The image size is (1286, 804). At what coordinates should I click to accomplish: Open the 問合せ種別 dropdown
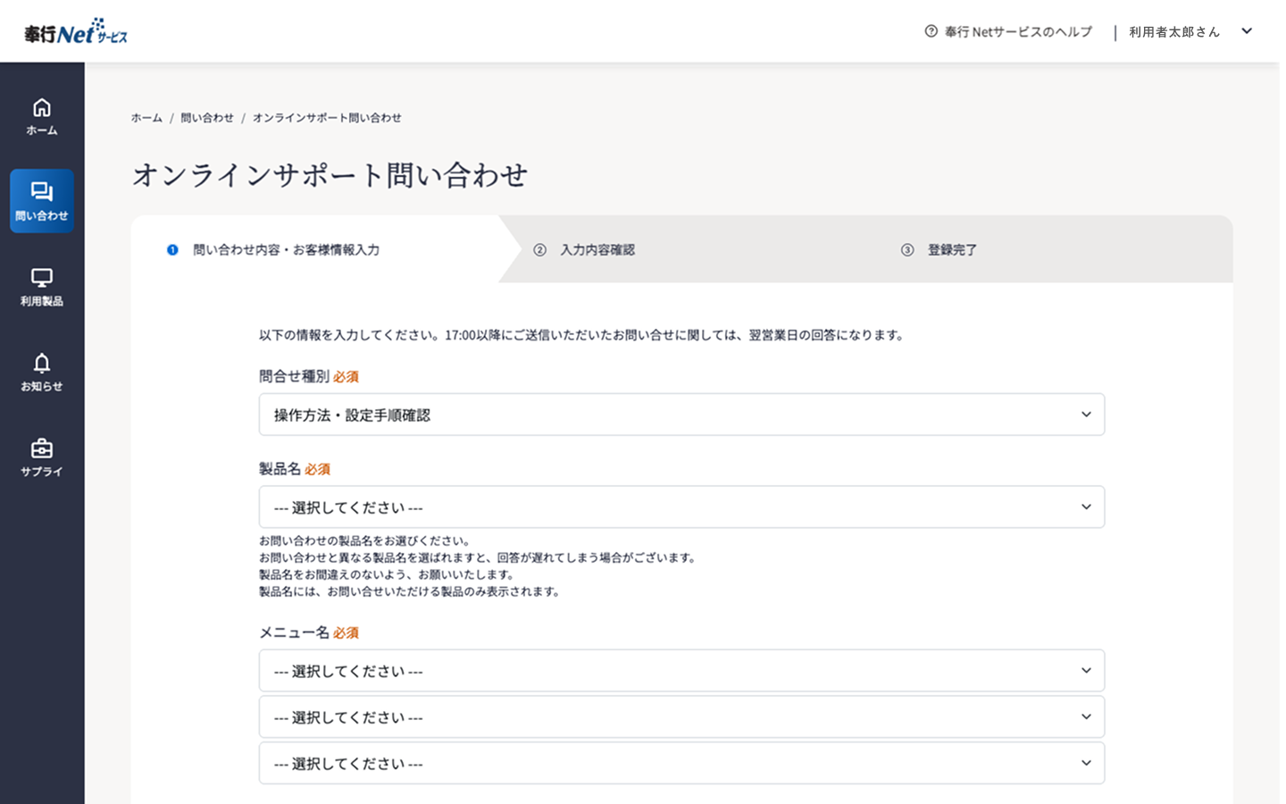click(x=681, y=415)
